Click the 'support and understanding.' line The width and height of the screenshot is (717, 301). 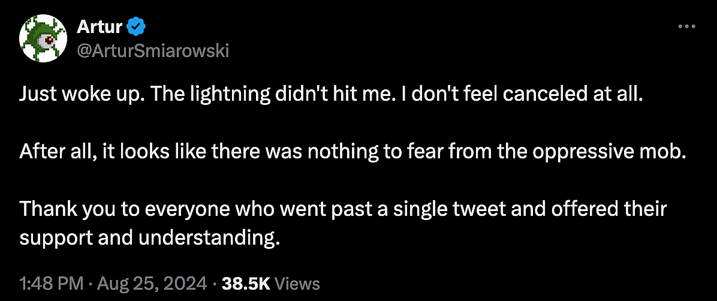[x=150, y=238]
